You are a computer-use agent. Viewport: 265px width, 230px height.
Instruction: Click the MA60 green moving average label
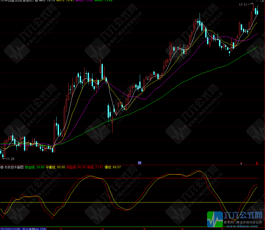point(103,1)
